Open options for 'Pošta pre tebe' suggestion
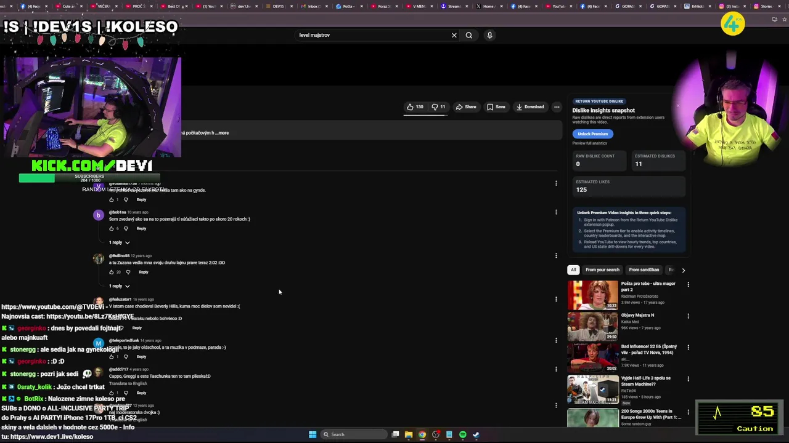Viewport: 789px width, 443px height. [x=688, y=284]
